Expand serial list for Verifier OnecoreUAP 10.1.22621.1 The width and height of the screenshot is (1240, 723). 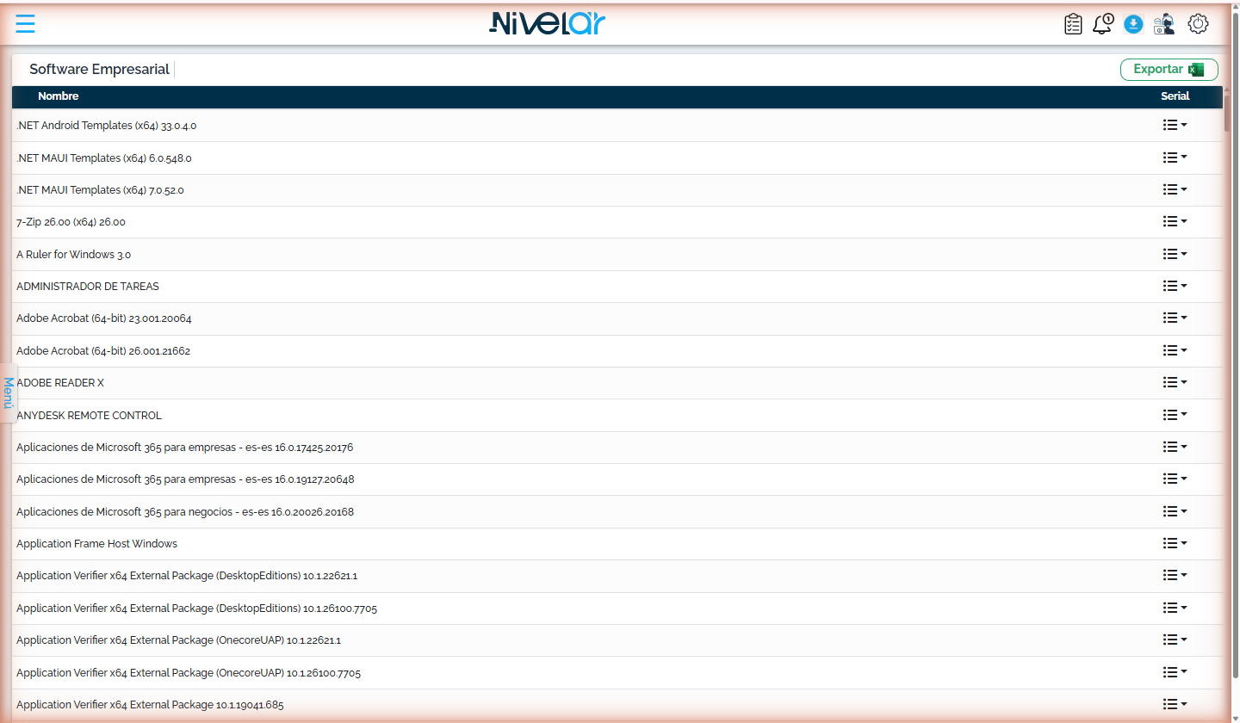click(1175, 640)
